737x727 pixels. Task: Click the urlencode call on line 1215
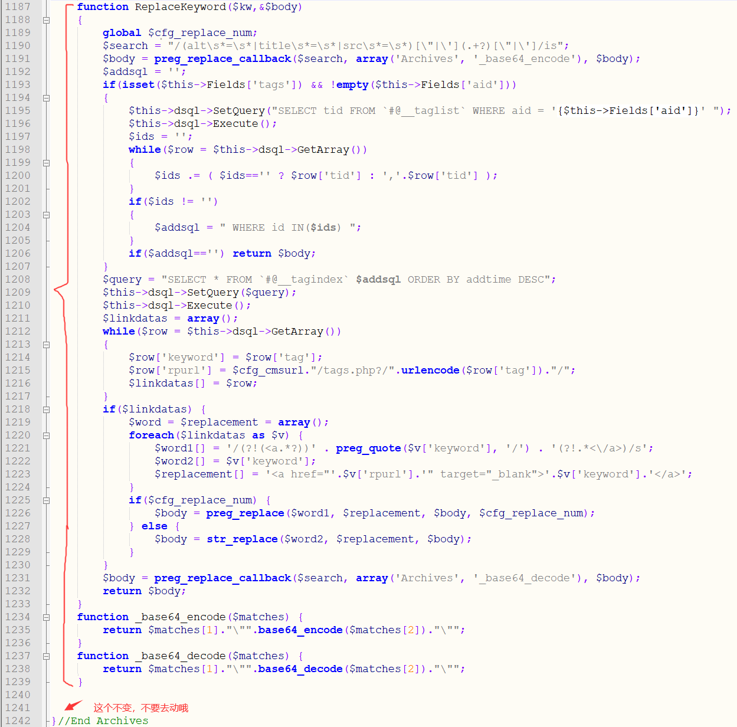[430, 371]
